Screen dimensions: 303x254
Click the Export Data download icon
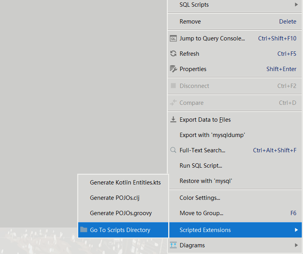[173, 119]
